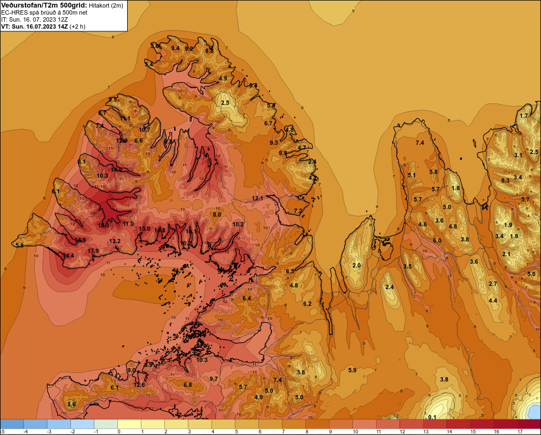
Task: Click the 5.6 temperature value
Action: pyautogui.click(x=155, y=45)
